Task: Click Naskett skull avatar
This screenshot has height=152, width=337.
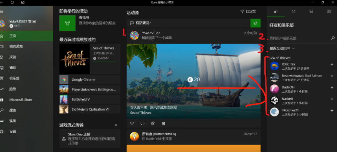Action: point(274,101)
